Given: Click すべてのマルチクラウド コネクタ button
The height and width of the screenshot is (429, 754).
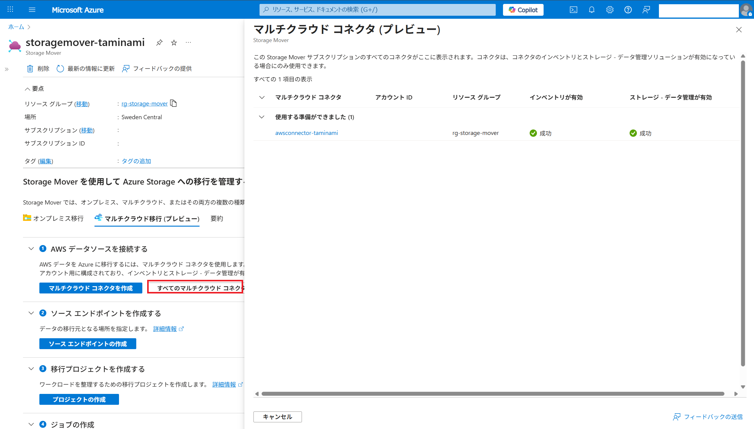Looking at the screenshot, I should pyautogui.click(x=196, y=288).
